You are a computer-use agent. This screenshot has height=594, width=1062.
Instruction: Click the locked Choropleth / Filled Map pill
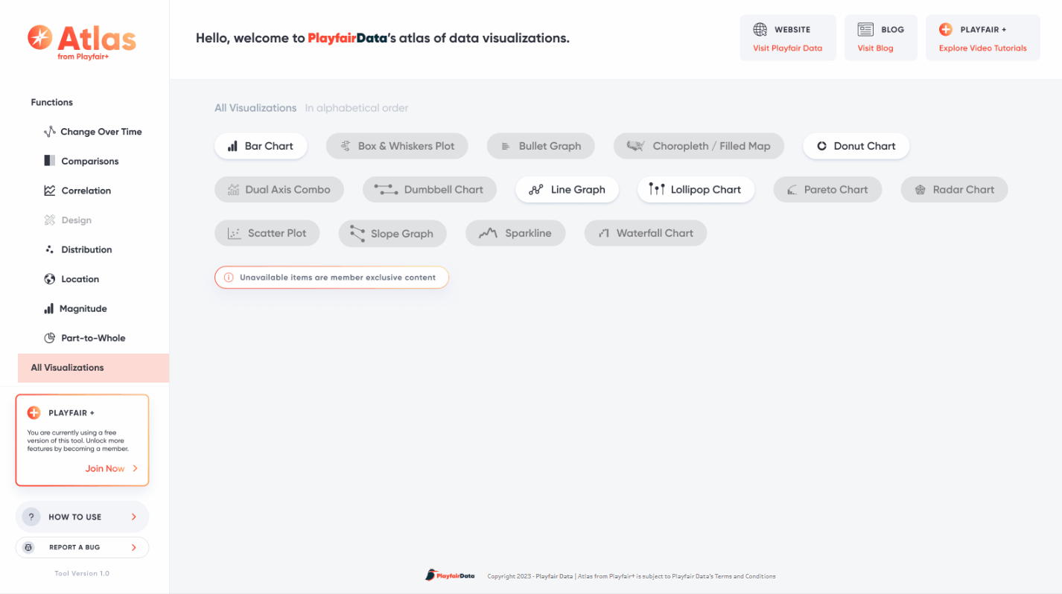point(699,146)
